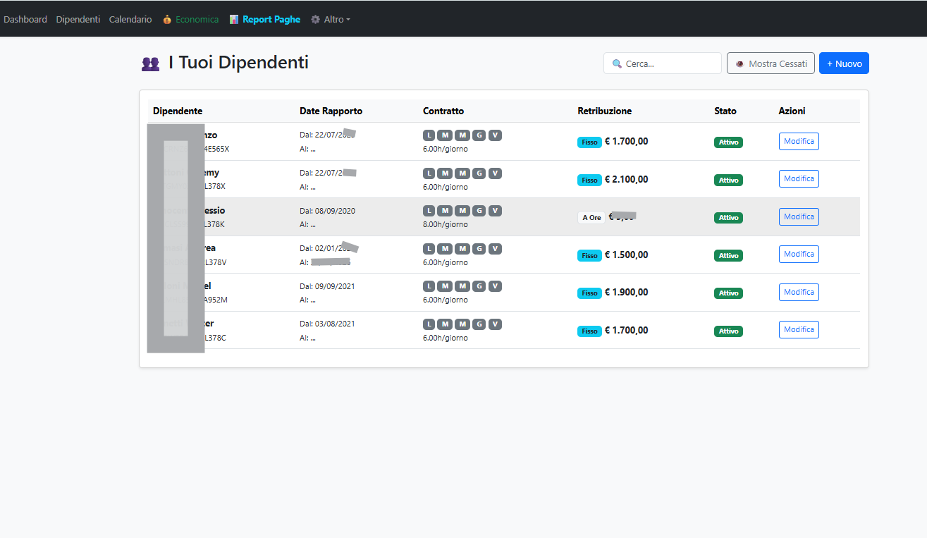This screenshot has width=927, height=538.
Task: Click the Report Paghe chart icon
Action: [x=234, y=20]
